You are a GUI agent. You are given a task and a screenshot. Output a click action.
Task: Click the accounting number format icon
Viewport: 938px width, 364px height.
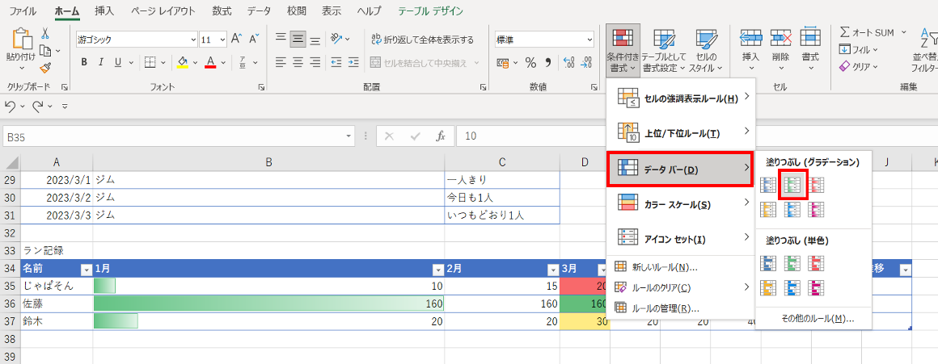pyautogui.click(x=502, y=63)
